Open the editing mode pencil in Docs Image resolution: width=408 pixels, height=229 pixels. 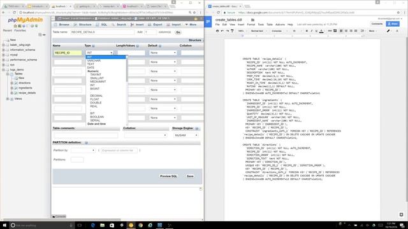388,31
